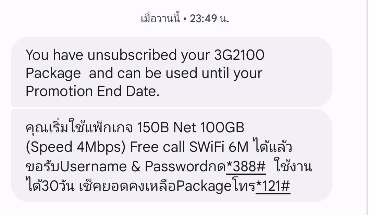
Task: Click the 23:49 time in the header
Action: [x=204, y=18]
